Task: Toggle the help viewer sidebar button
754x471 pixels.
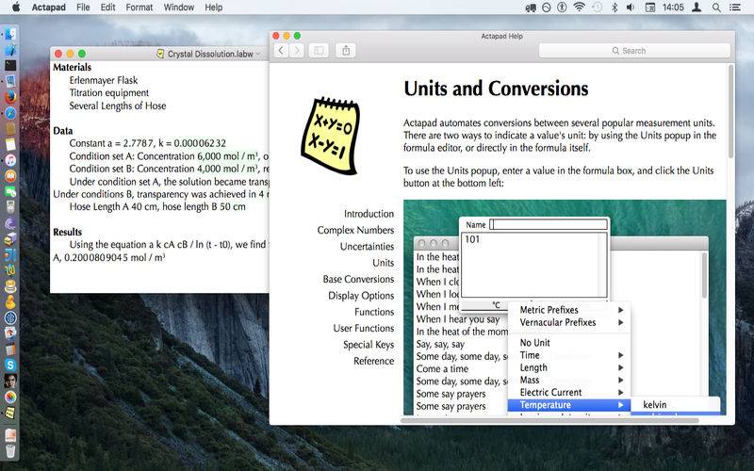Action: [319, 51]
